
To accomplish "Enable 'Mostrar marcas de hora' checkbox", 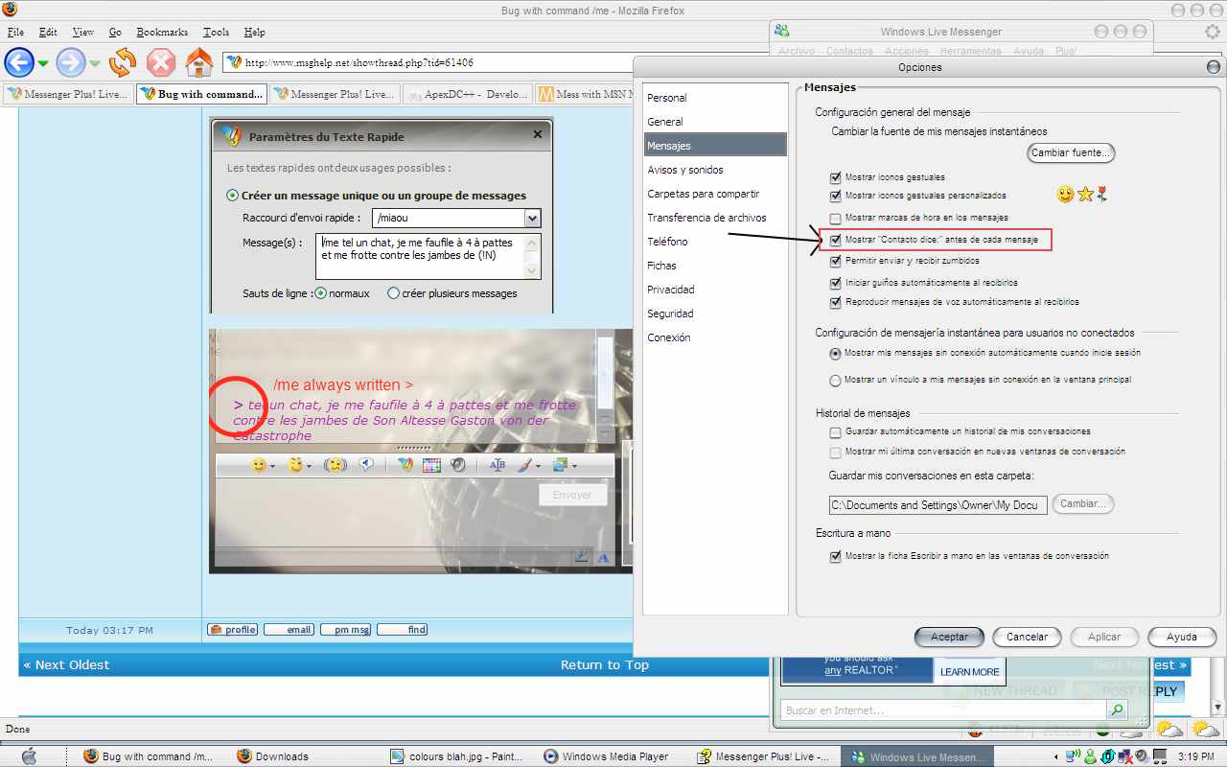I will (836, 219).
